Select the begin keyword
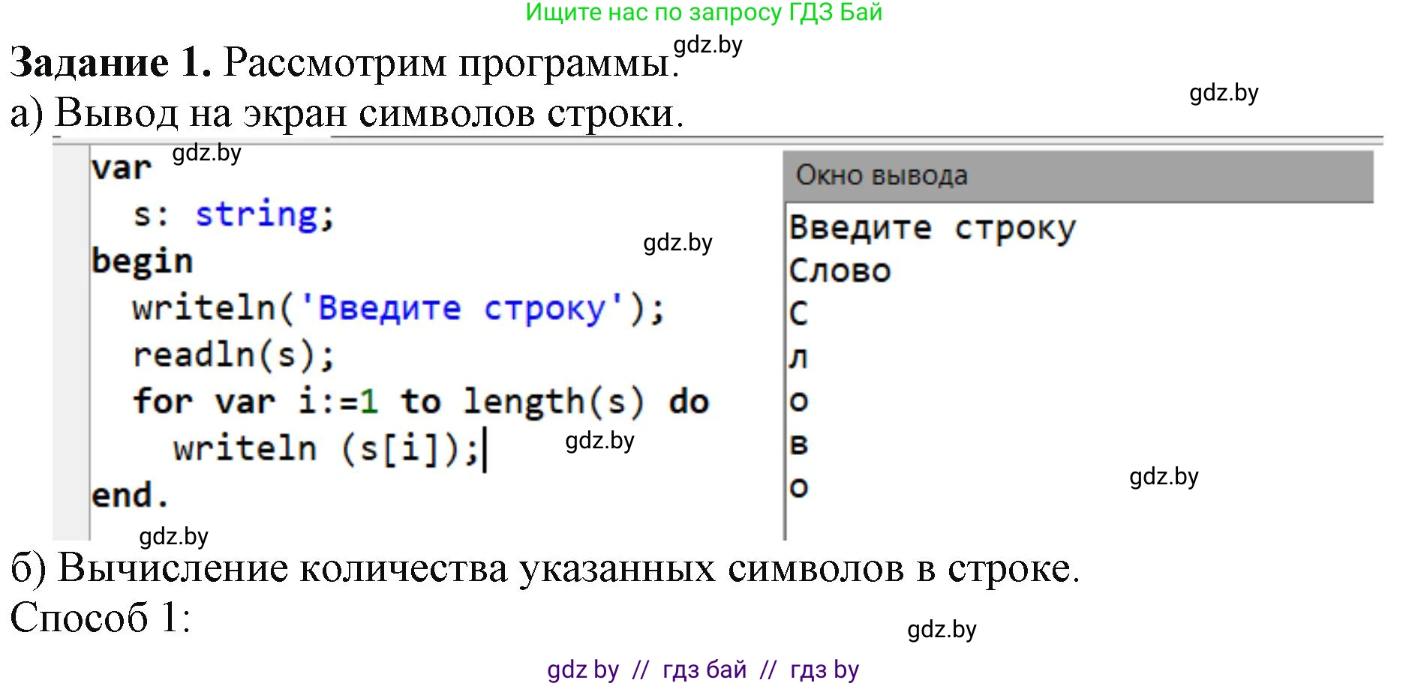1409x686 pixels. pos(143,261)
